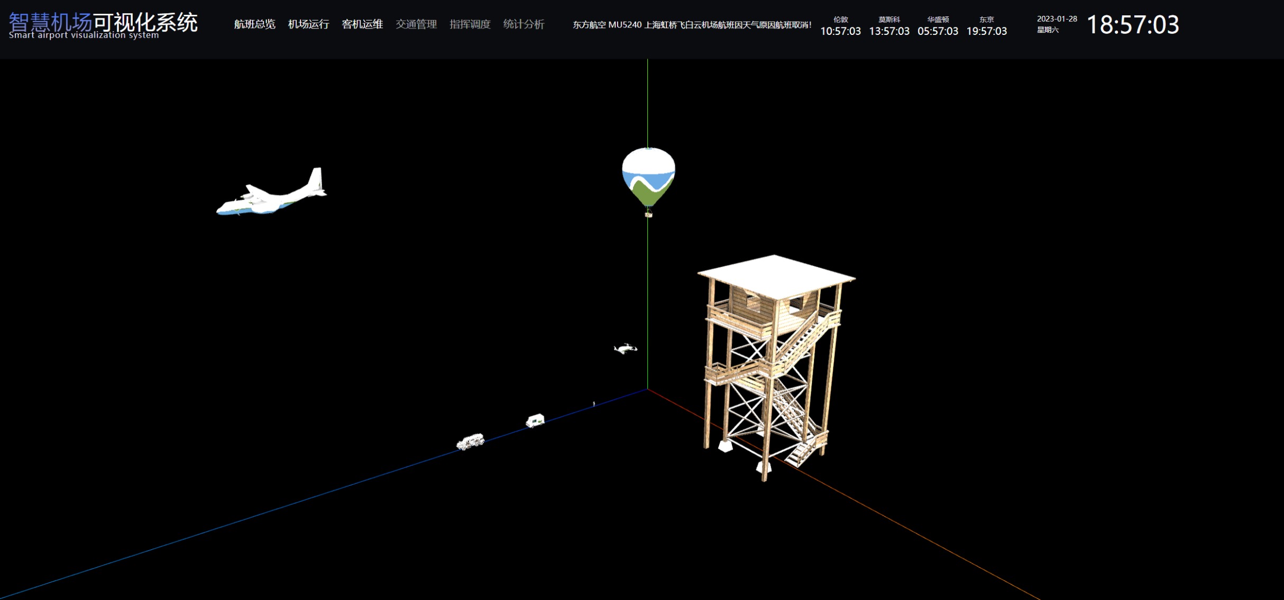The image size is (1284, 600).
Task: Click the 2023-01-28 date label
Action: (x=1057, y=19)
